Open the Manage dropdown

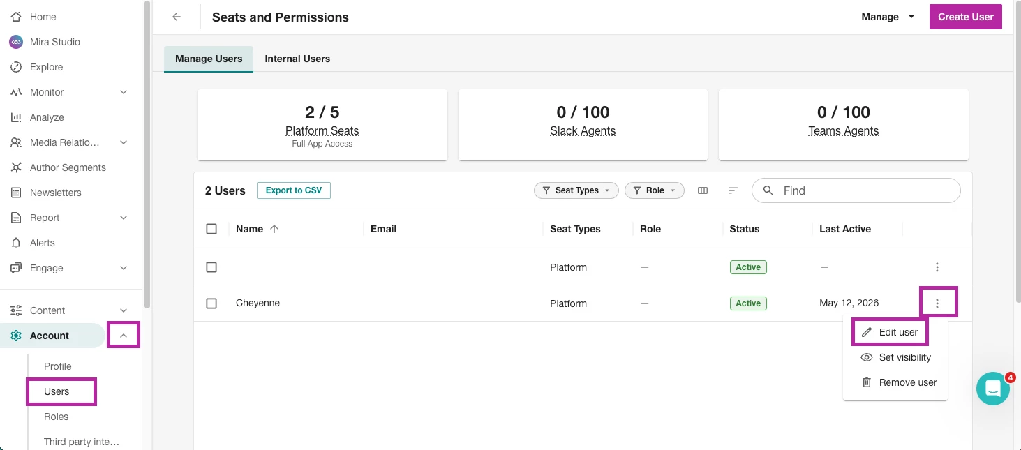pyautogui.click(x=888, y=17)
